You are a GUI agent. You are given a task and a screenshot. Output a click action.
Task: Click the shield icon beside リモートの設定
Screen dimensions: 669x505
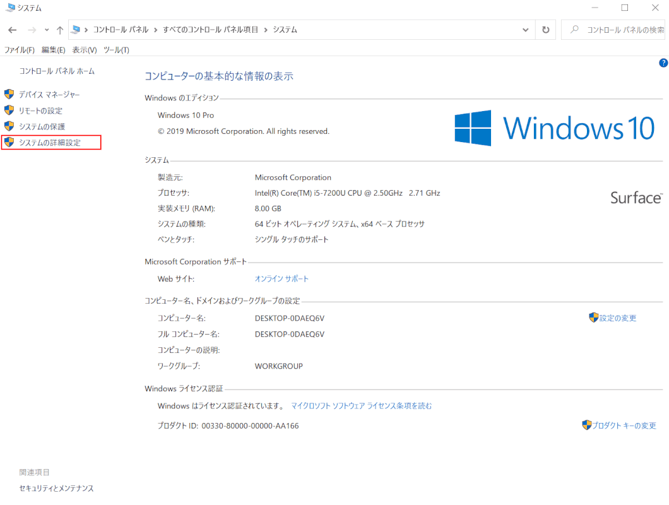tap(9, 110)
